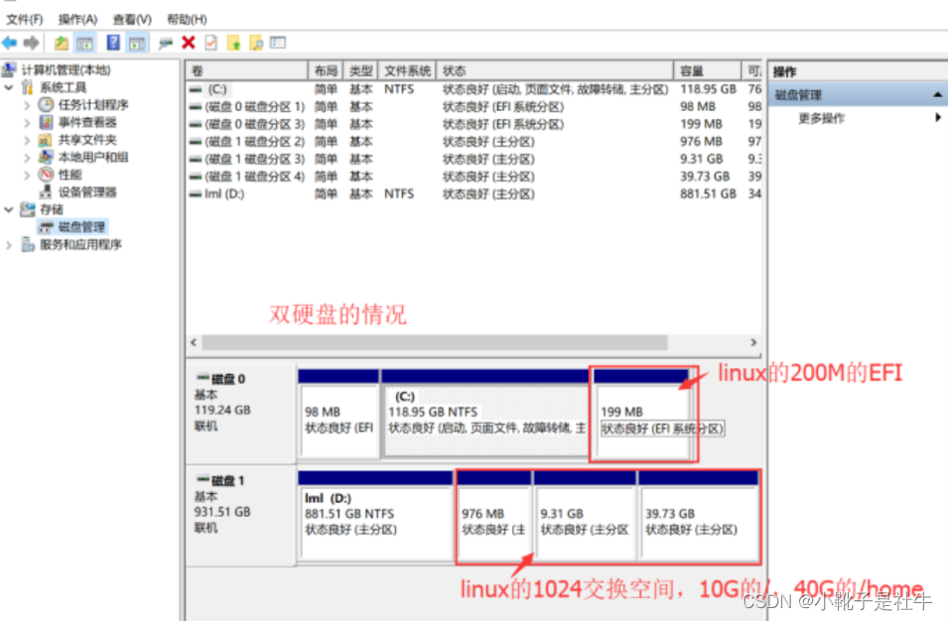948x621 pixels.
Task: Collapse the 系统工具 tree branch
Action: tap(8, 86)
